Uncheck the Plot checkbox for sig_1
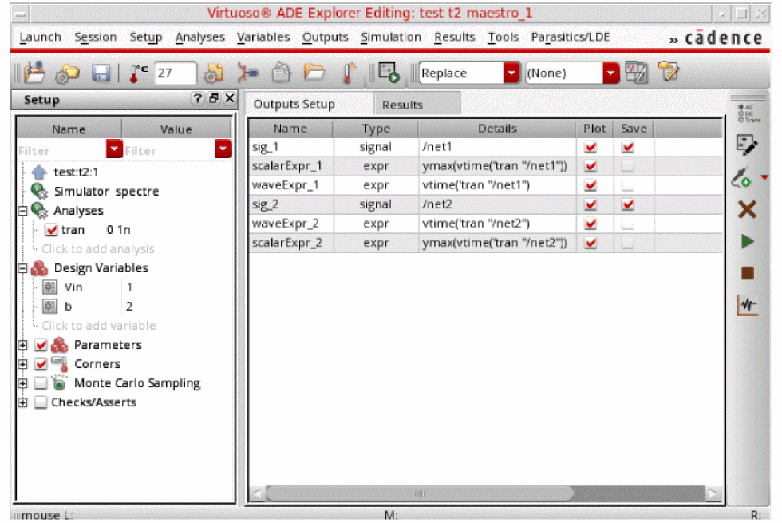Viewport: 782px width, 523px height. [590, 147]
